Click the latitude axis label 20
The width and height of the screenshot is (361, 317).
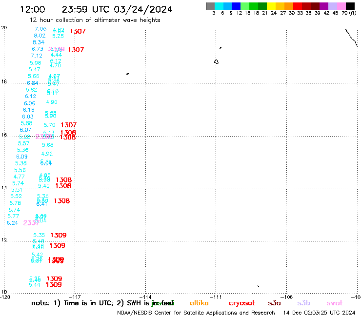click(4, 28)
